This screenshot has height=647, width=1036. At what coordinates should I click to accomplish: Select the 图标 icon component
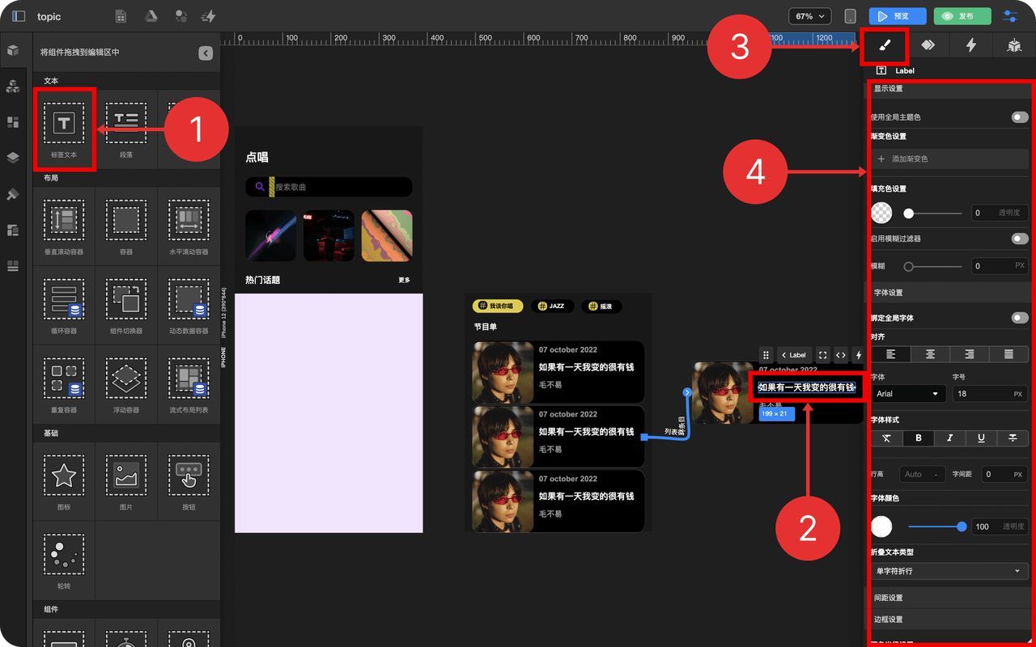[x=64, y=481]
